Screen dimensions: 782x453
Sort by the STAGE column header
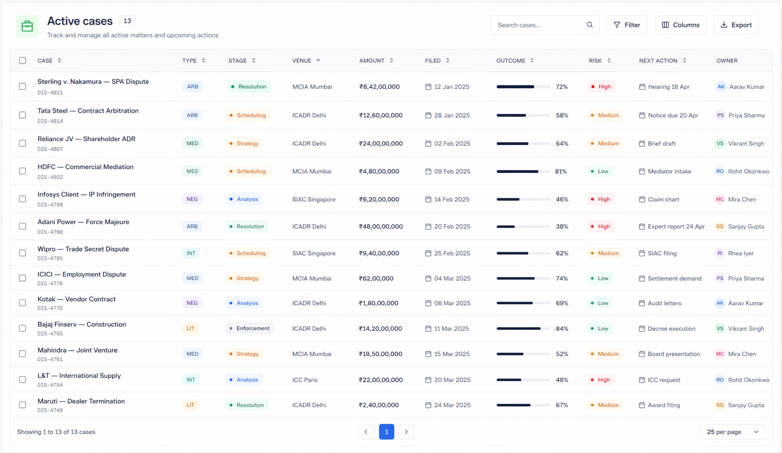242,61
